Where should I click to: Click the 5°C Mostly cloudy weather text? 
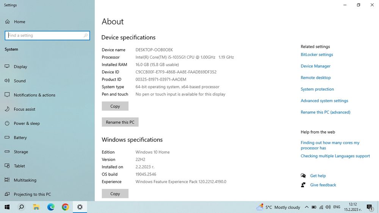point(283,207)
